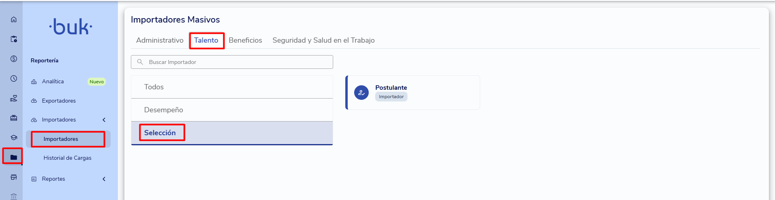Select the Todos category filter
The width and height of the screenshot is (775, 200).
232,87
